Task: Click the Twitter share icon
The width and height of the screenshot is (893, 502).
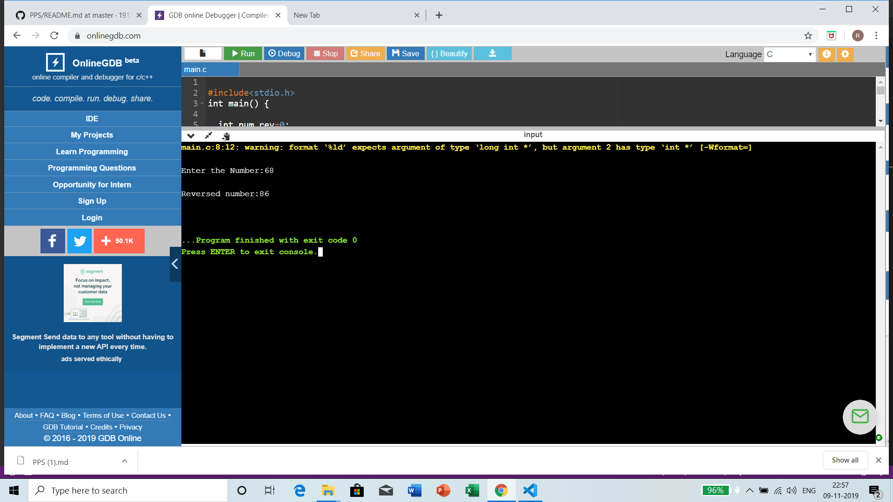Action: pyautogui.click(x=80, y=241)
